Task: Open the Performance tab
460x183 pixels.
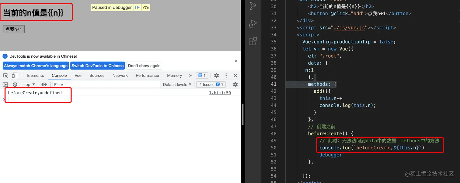Action: click(x=147, y=75)
